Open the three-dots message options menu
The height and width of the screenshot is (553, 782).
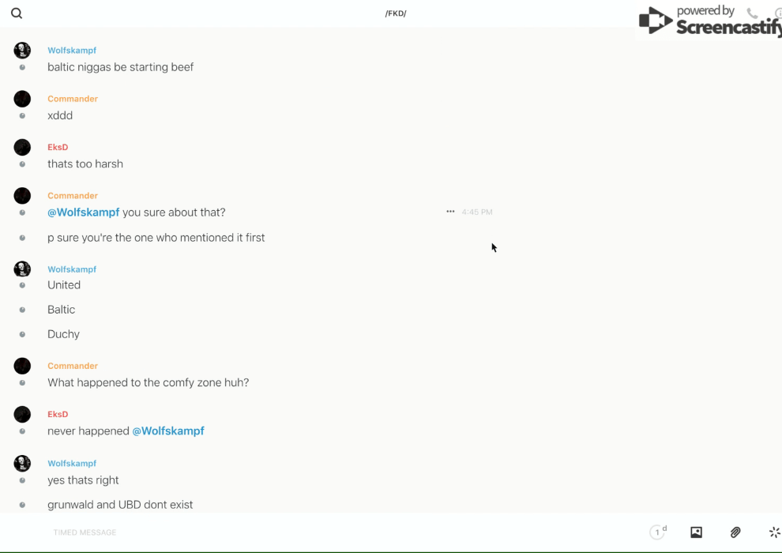[450, 212]
